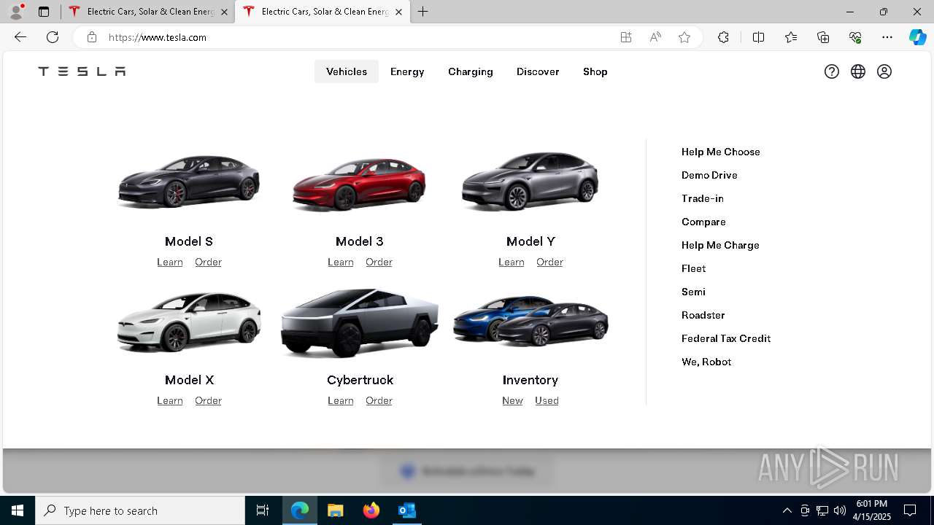Select the Vehicles menu
934x525 pixels.
(x=347, y=71)
